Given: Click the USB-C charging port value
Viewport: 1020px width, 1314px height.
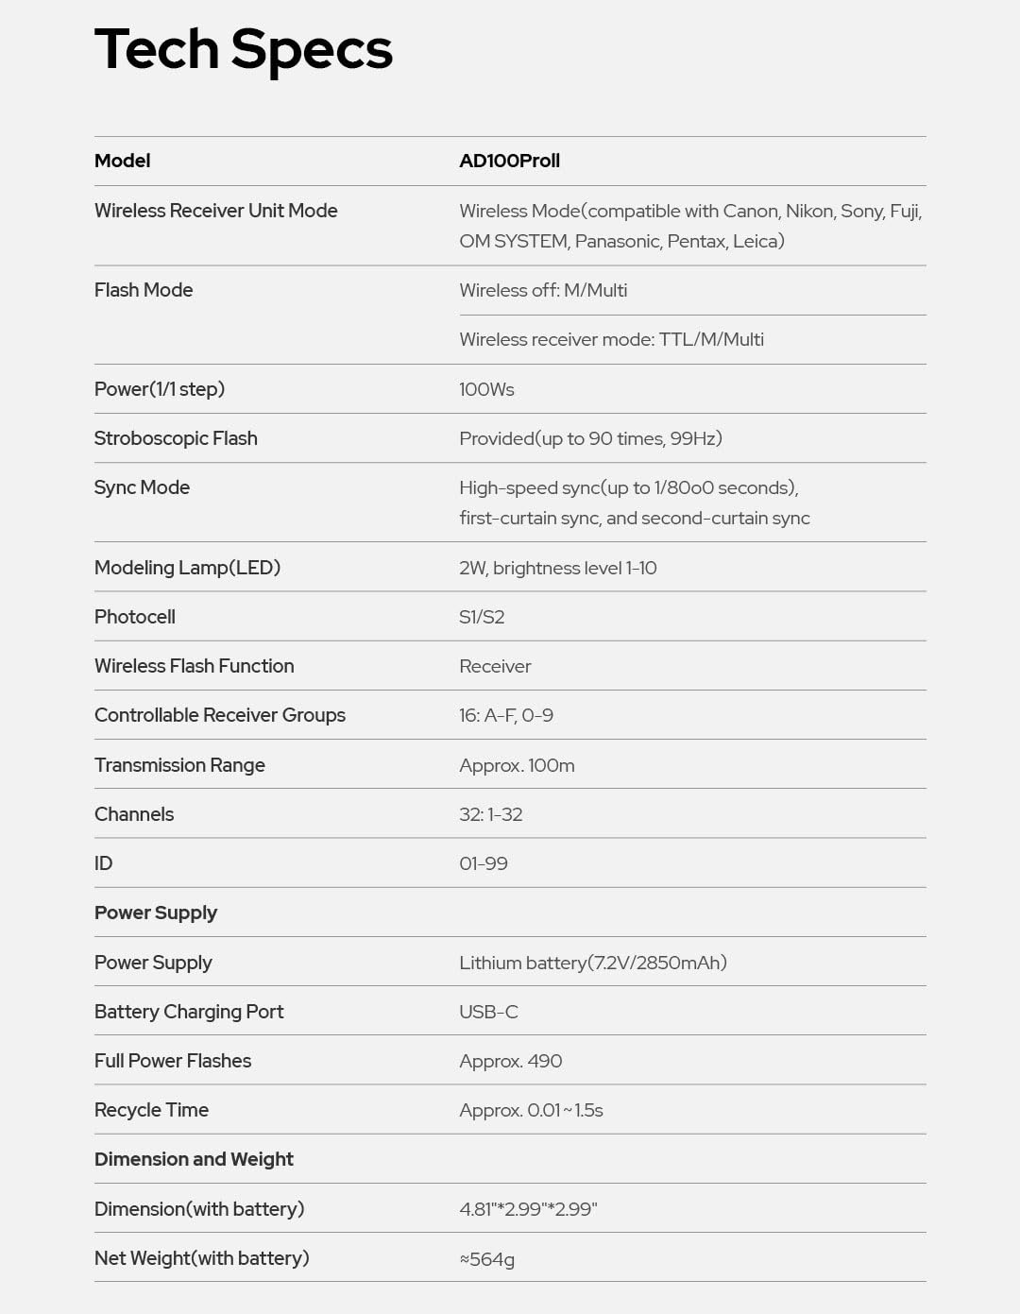Looking at the screenshot, I should pos(488,1012).
